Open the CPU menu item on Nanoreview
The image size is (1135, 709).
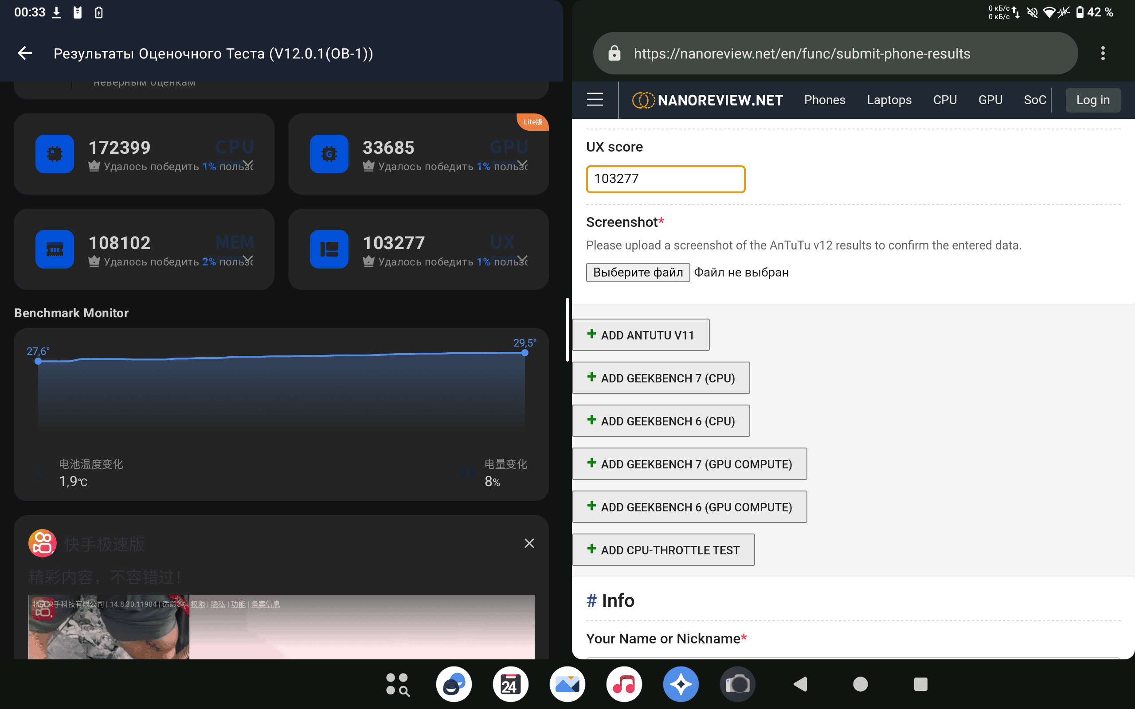(x=945, y=100)
